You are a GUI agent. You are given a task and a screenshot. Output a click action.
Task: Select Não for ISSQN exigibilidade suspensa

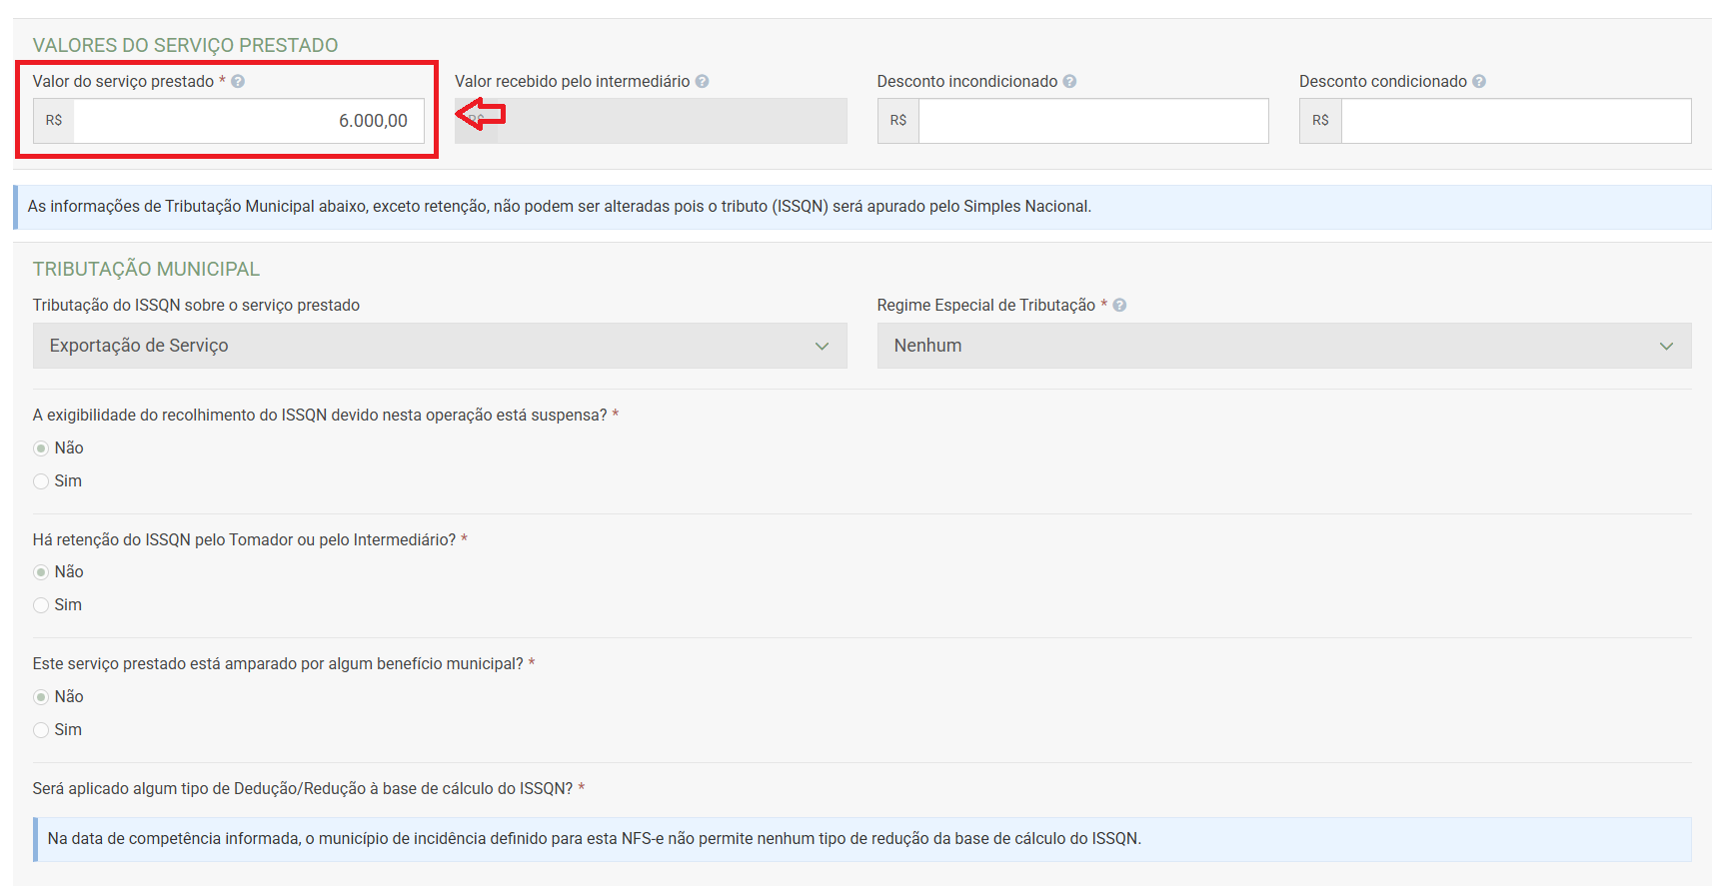(x=41, y=448)
